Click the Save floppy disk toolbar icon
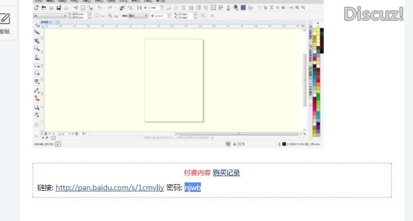This screenshot has width=413, height=221. [59, 8]
